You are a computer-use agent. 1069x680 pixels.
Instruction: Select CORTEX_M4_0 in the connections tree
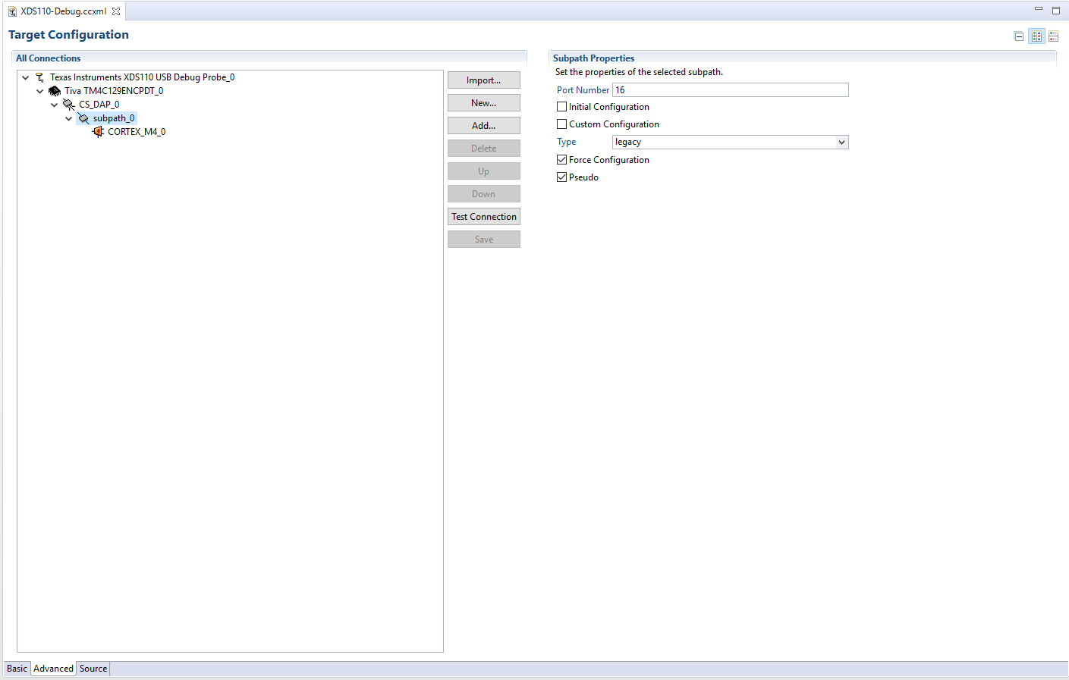137,132
